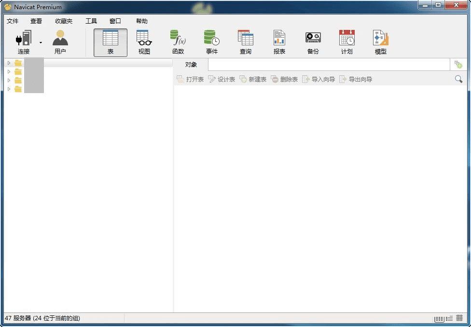Expand the last connection group folder
The width and height of the screenshot is (471, 327).
pos(9,89)
